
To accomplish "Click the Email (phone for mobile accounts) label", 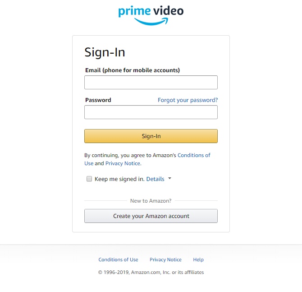I will click(133, 70).
